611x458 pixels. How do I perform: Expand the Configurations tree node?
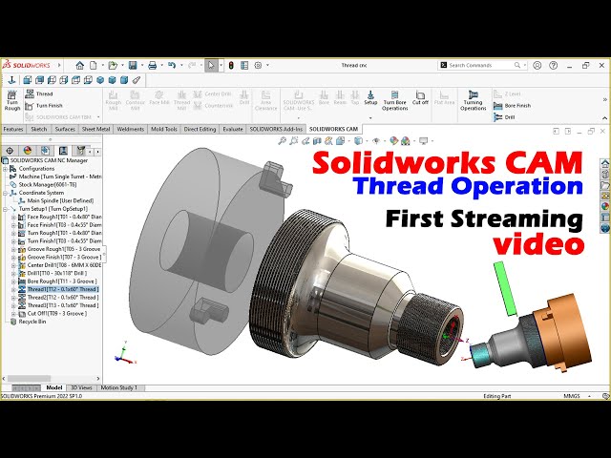coord(5,169)
